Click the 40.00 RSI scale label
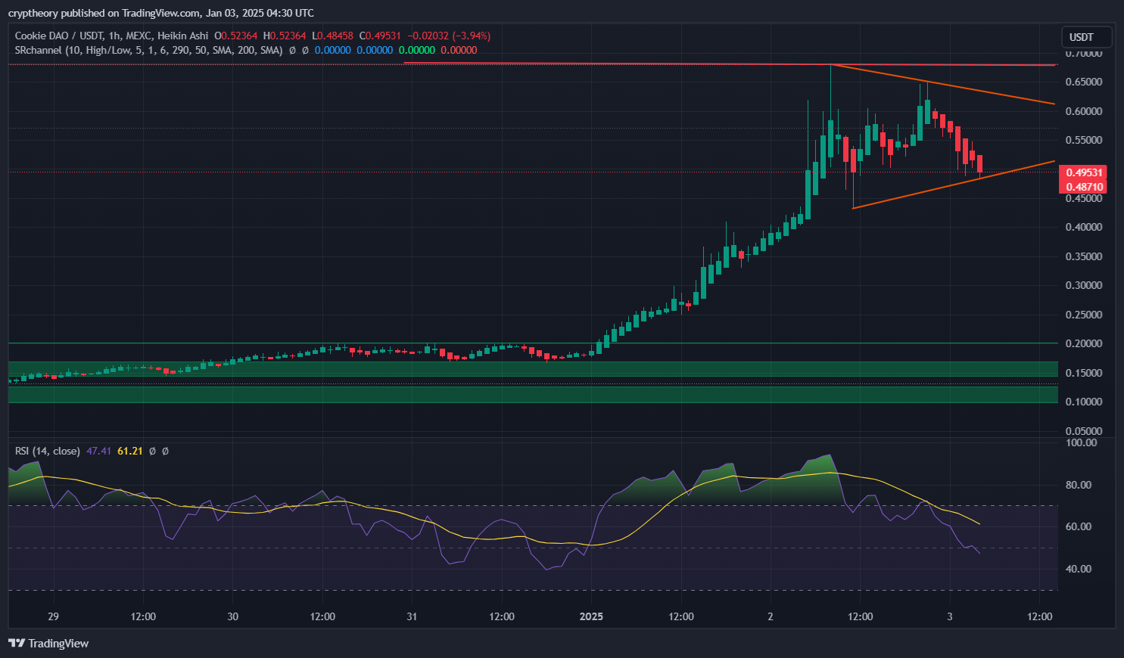This screenshot has width=1124, height=658. (x=1079, y=569)
